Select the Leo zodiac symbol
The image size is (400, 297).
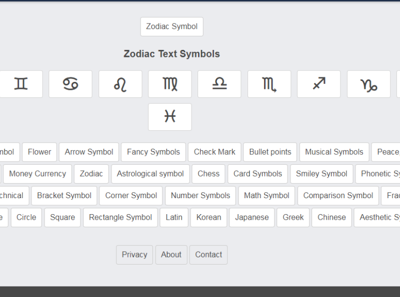pyautogui.click(x=120, y=84)
